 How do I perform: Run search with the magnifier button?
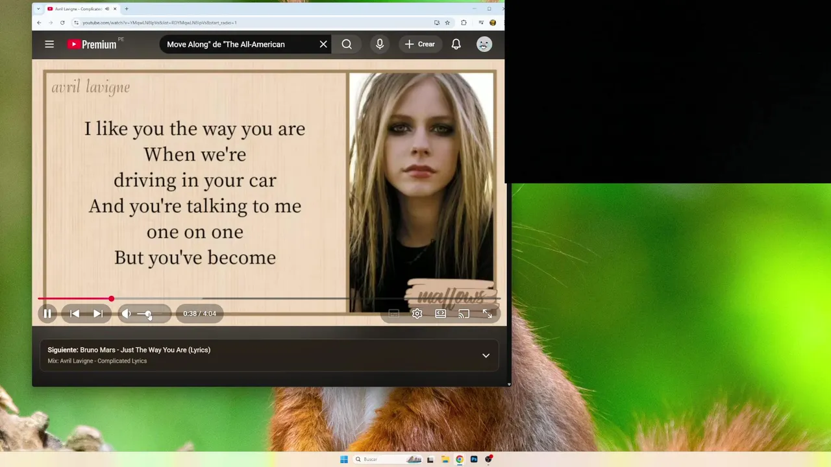pos(347,44)
